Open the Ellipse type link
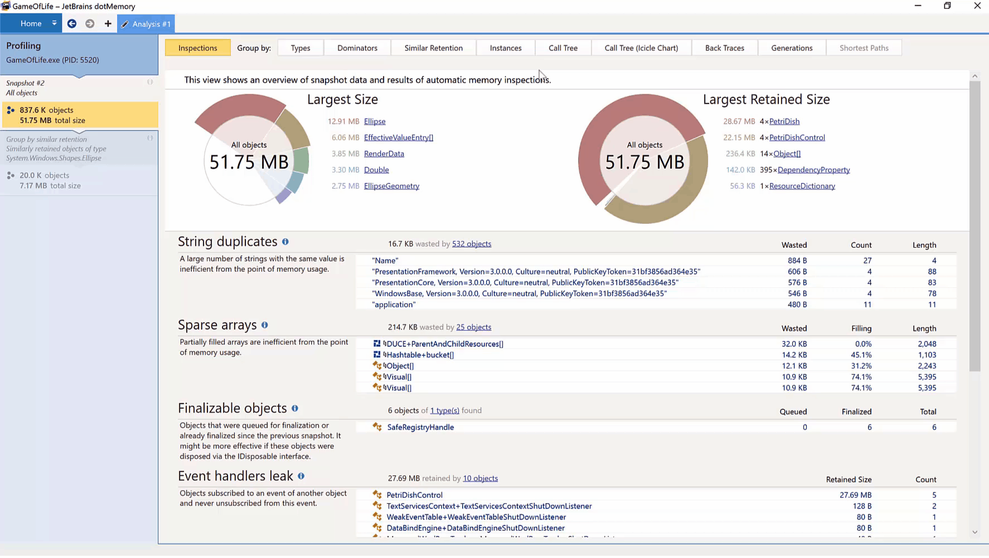The image size is (989, 558). click(374, 121)
